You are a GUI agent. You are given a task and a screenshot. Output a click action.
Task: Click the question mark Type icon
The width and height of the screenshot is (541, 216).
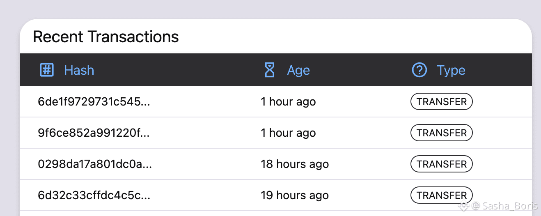coord(419,70)
